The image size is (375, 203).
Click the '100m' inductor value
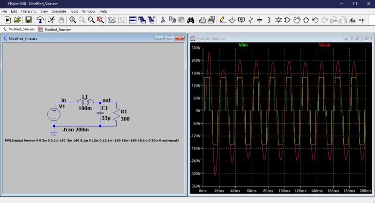(85, 108)
